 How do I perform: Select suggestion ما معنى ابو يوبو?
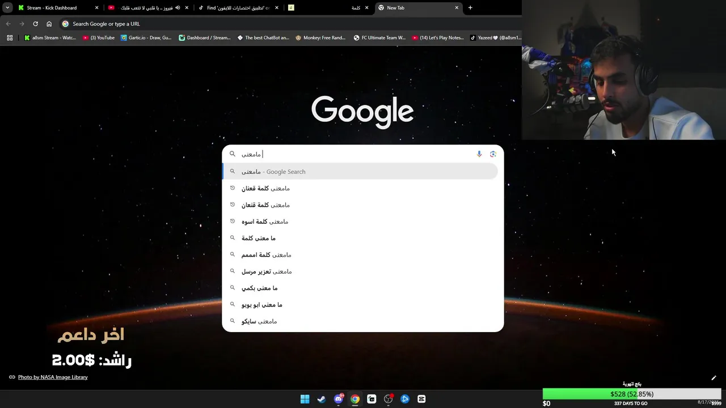pyautogui.click(x=360, y=305)
